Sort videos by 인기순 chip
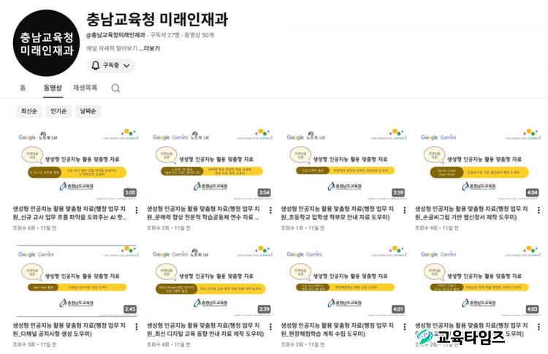548x354 pixels. click(58, 112)
